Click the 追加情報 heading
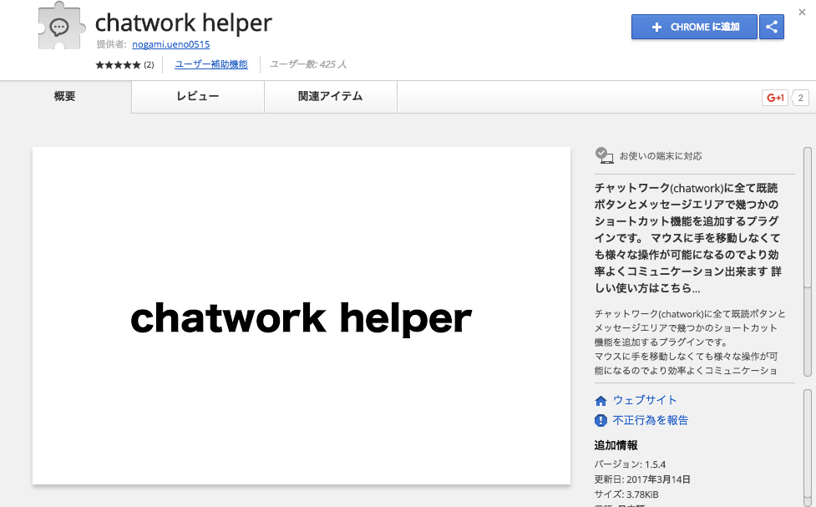 [616, 445]
